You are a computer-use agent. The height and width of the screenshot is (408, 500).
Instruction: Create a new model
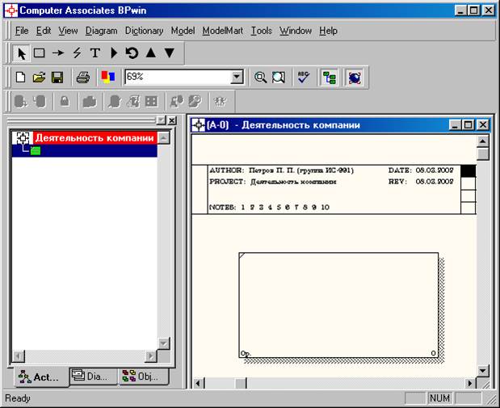pyautogui.click(x=20, y=78)
